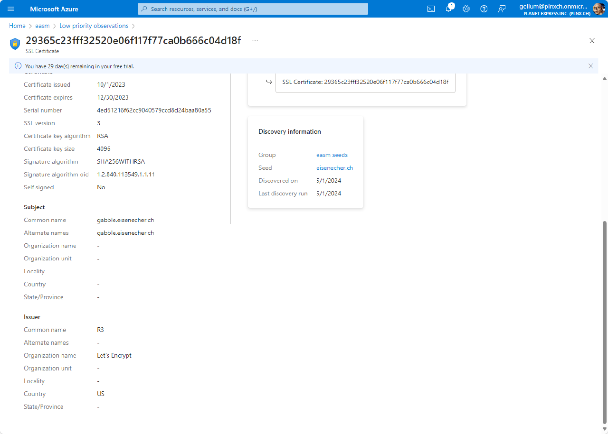Return to Low priority observations

[x=94, y=26]
